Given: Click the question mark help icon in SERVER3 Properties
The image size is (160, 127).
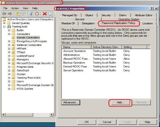Looking at the screenshot, I should click(x=152, y=8).
